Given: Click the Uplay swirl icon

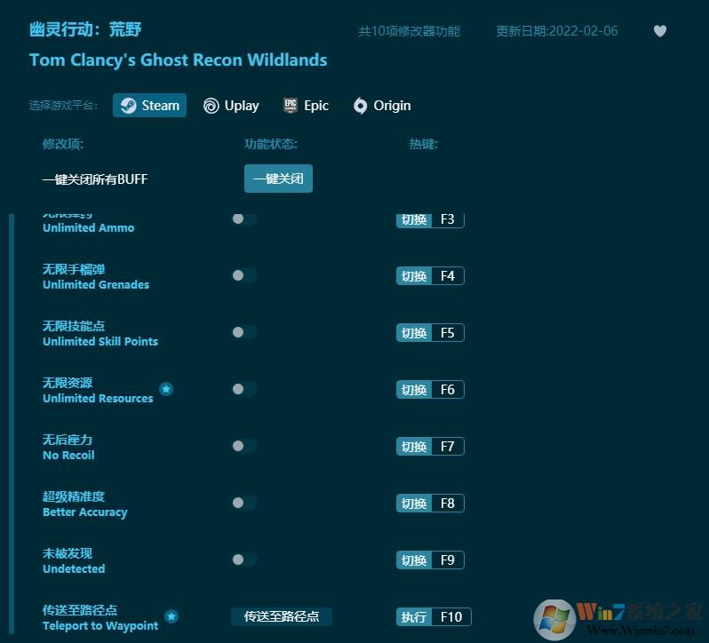Looking at the screenshot, I should (211, 106).
